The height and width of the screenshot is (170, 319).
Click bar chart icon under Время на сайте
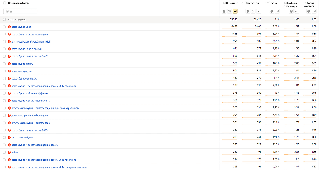(x=314, y=11)
